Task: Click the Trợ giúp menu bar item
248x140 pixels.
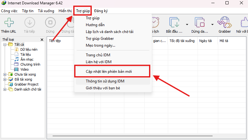Action: [x=83, y=11]
